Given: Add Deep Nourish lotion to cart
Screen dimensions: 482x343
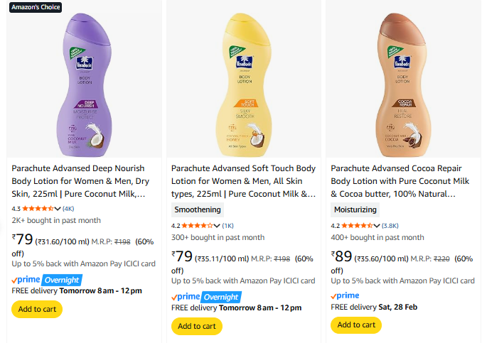Looking at the screenshot, I should pyautogui.click(x=37, y=309).
